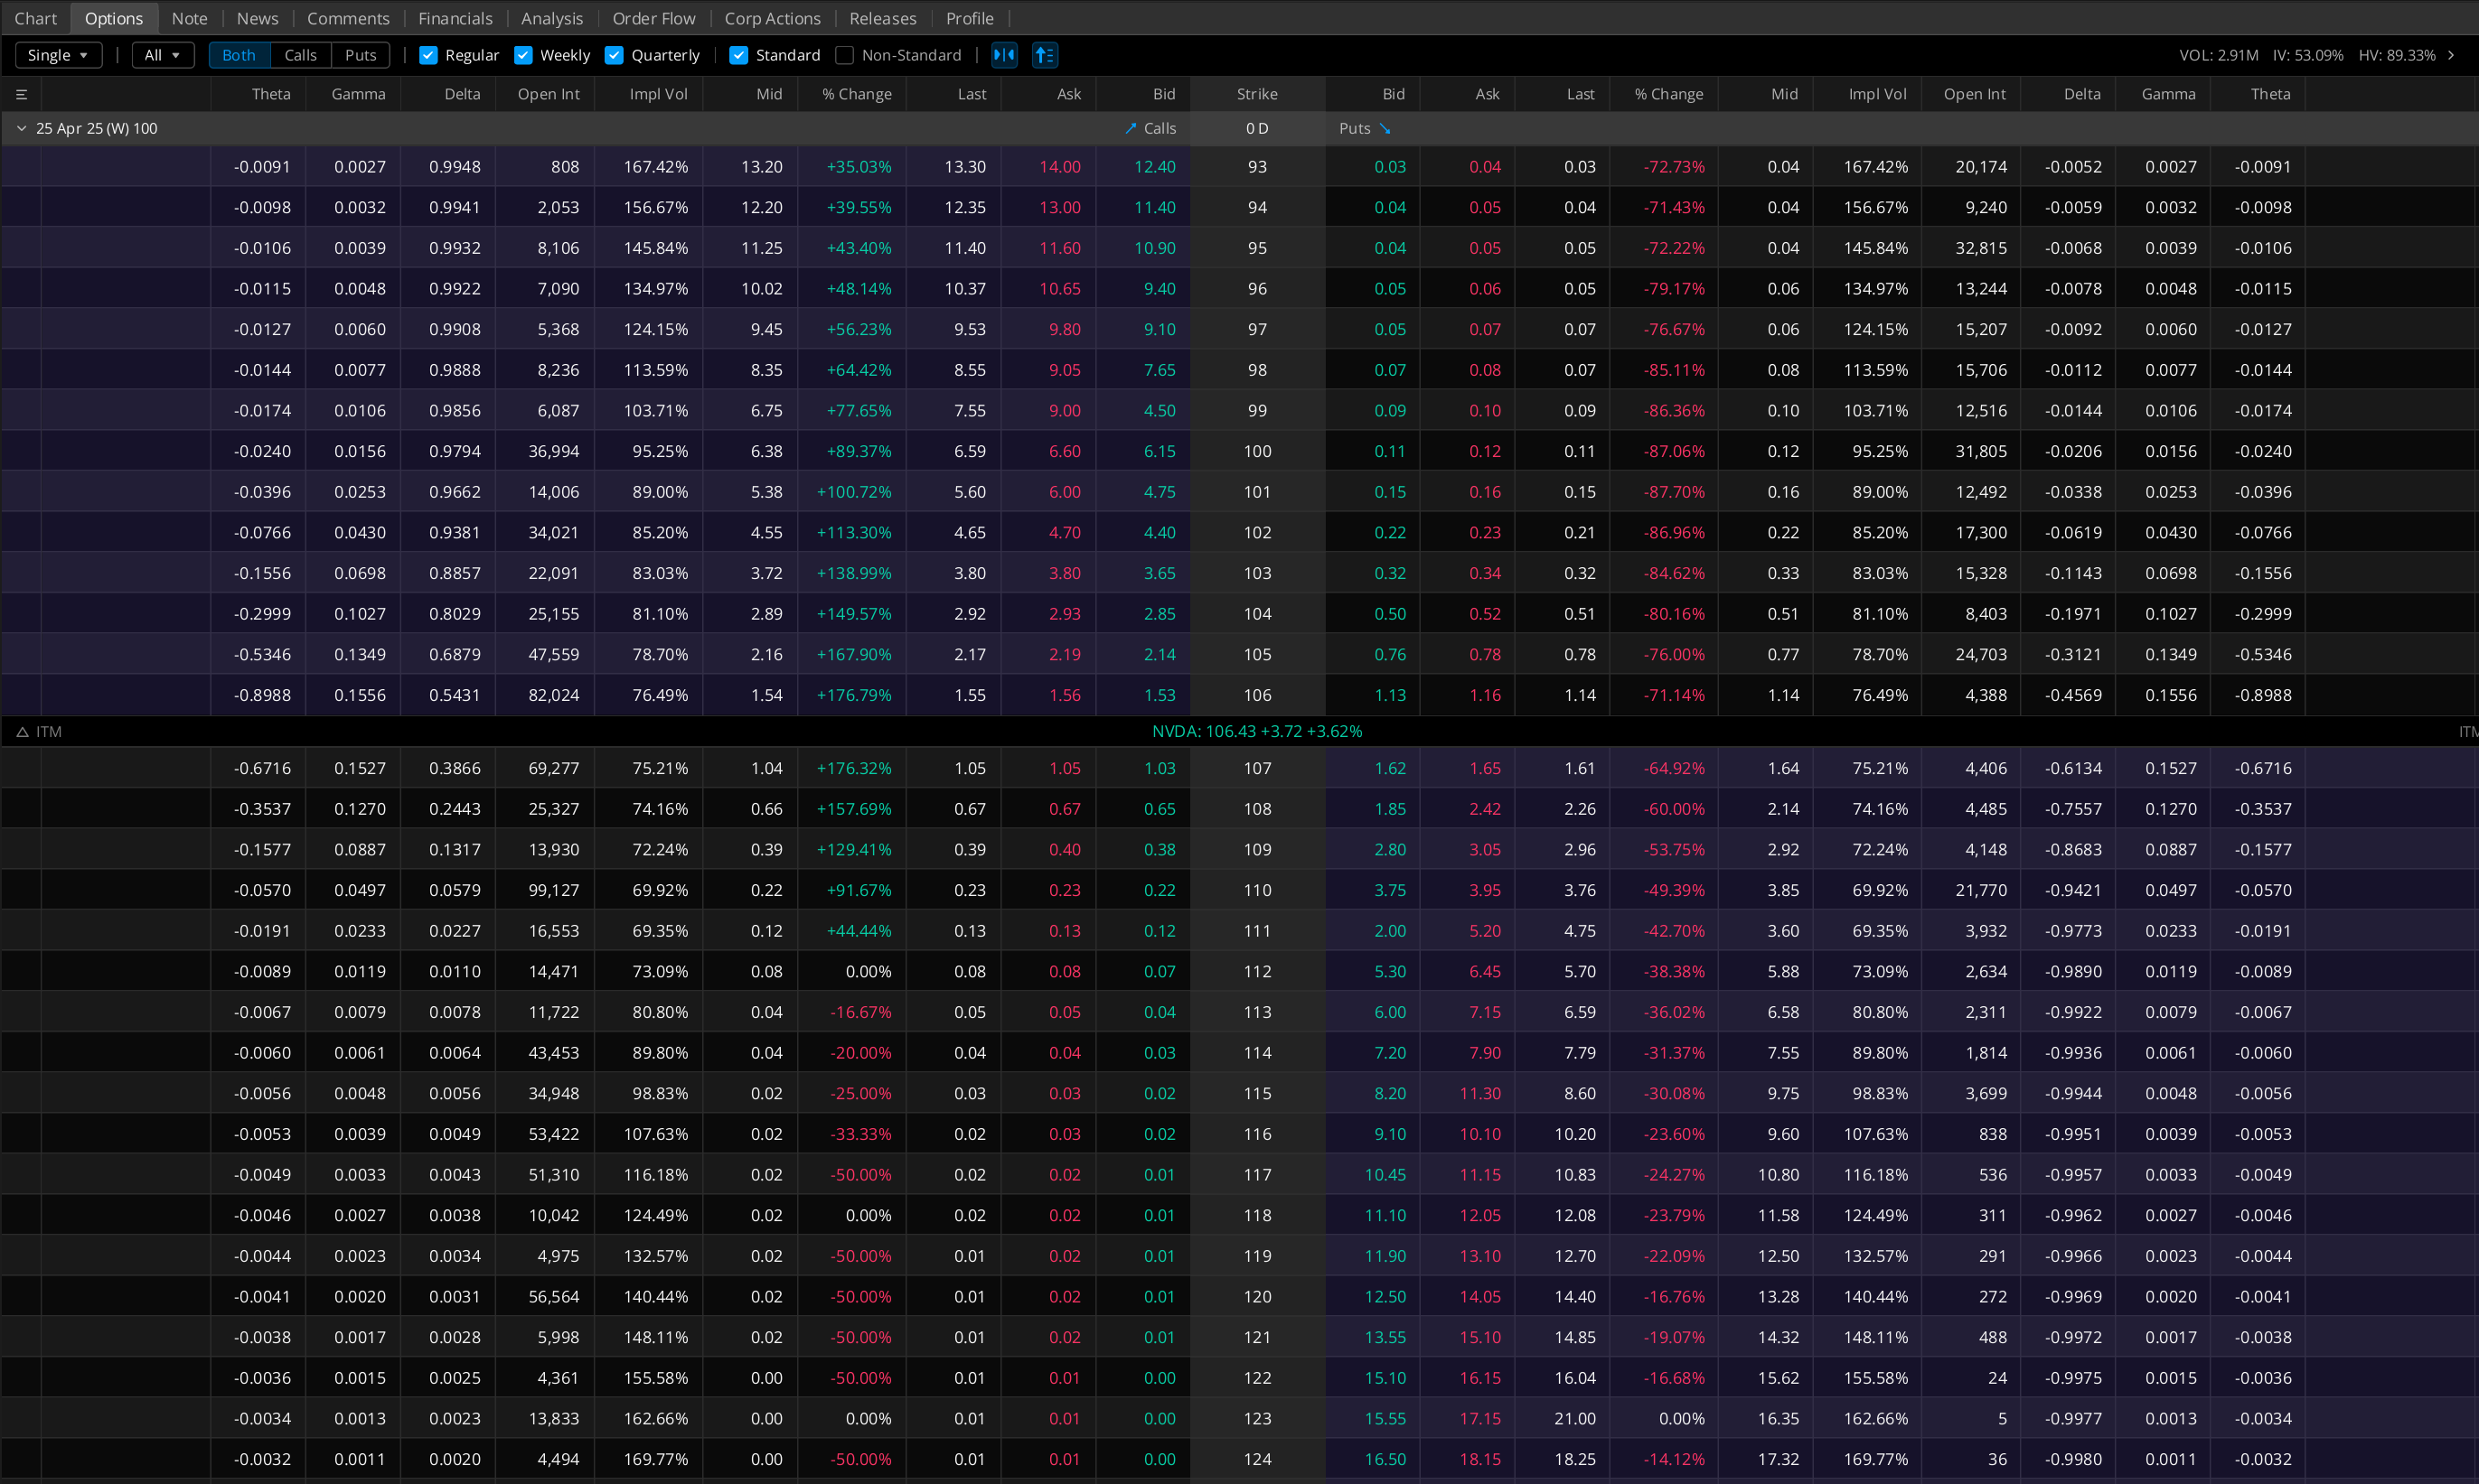Click the call % change +176.79%
Screen dimensions: 2479x1484
click(x=853, y=695)
